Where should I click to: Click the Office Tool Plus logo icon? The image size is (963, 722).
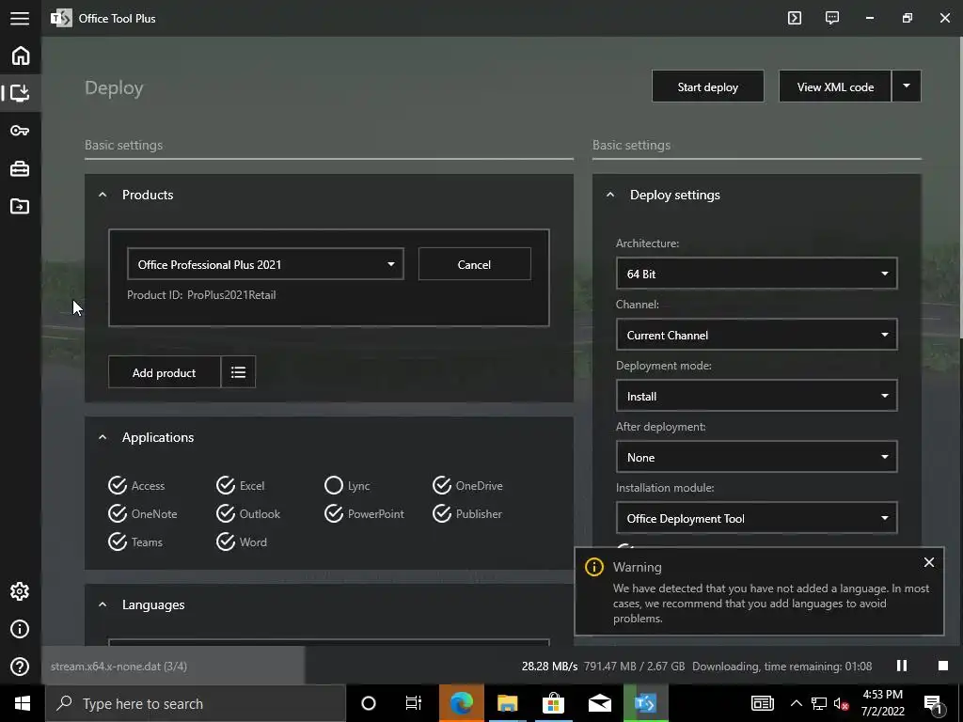pos(61,18)
